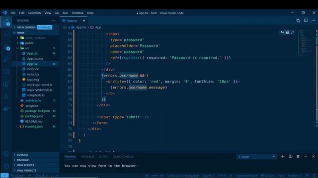Open the Help menu
This screenshot has width=318, height=178.
pyautogui.click(x=90, y=13)
